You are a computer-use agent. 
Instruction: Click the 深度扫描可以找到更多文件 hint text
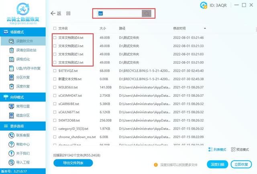click(x=179, y=165)
